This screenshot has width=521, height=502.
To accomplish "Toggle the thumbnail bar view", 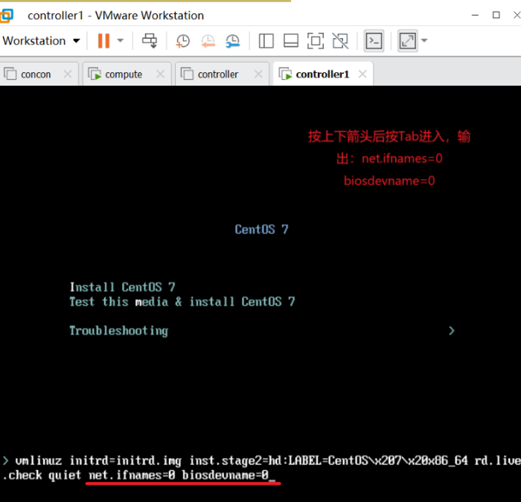I will pos(291,41).
